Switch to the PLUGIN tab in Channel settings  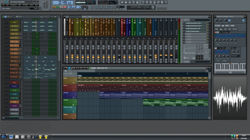tap(218, 26)
